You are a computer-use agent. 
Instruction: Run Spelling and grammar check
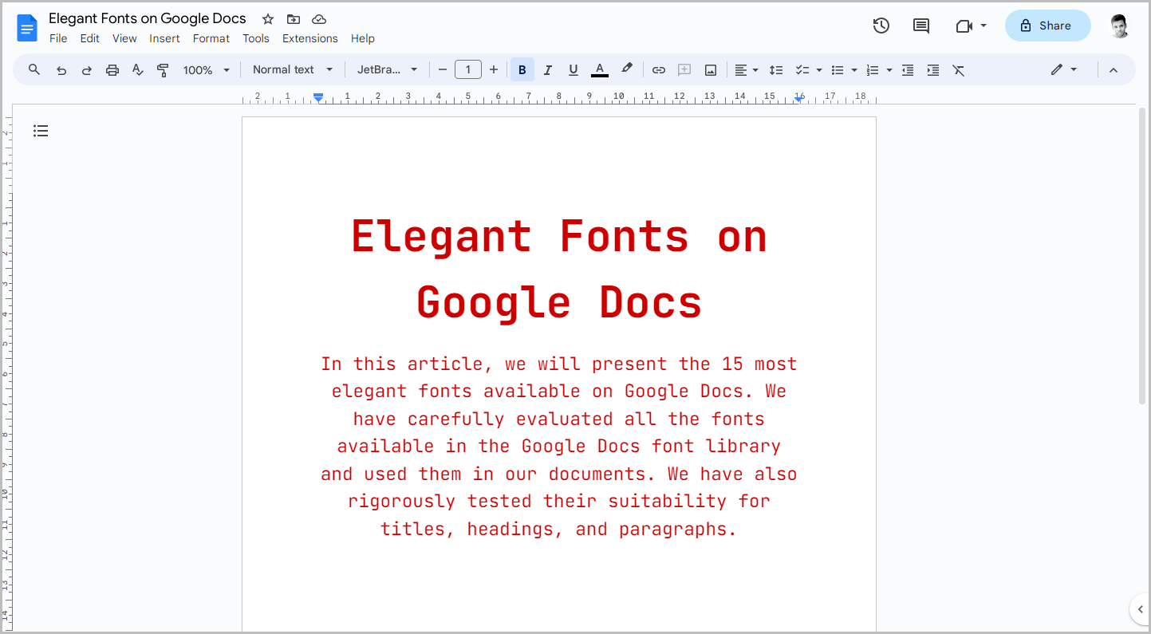pyautogui.click(x=137, y=69)
